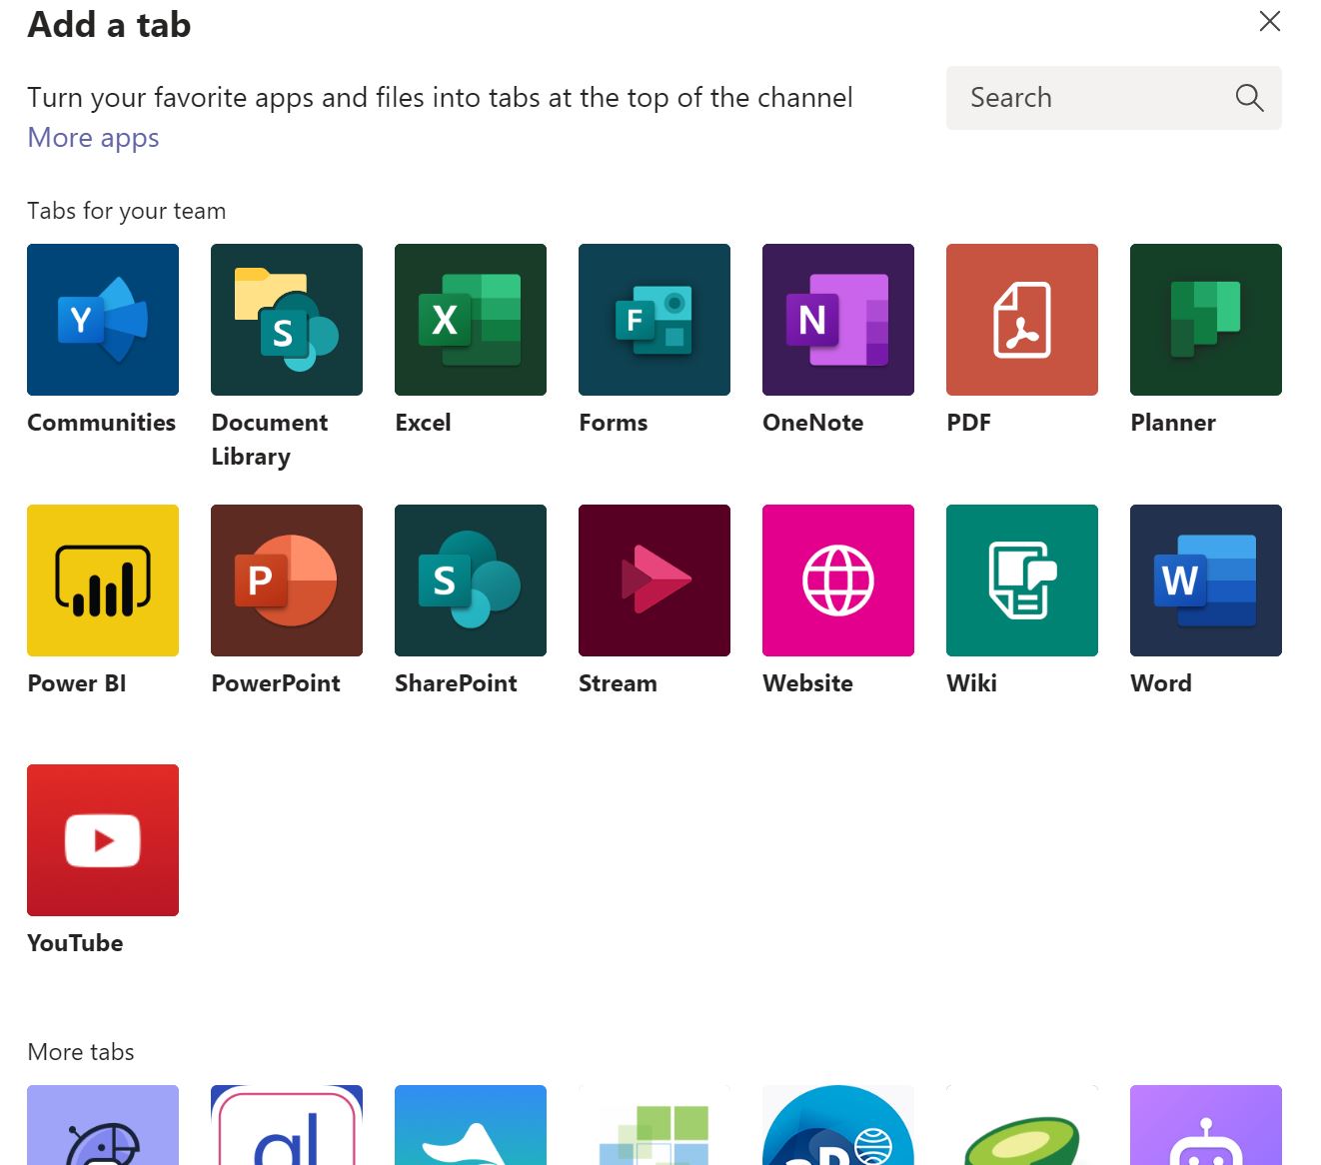Choose the Excel tab icon
Screen dimensions: 1321x1165
point(471,320)
